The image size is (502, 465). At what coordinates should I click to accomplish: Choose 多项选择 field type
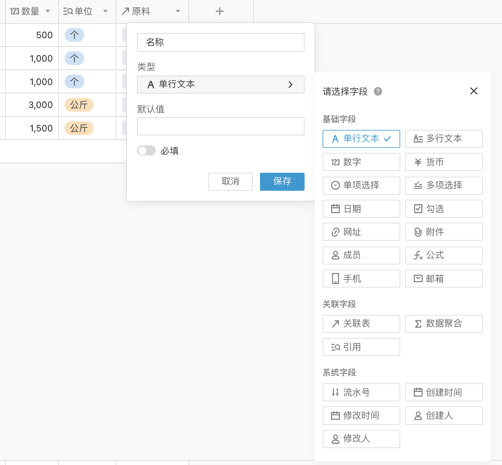[444, 186]
